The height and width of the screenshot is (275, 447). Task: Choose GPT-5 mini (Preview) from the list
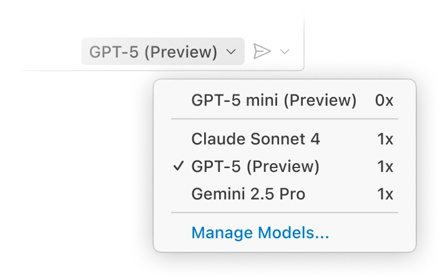273,100
